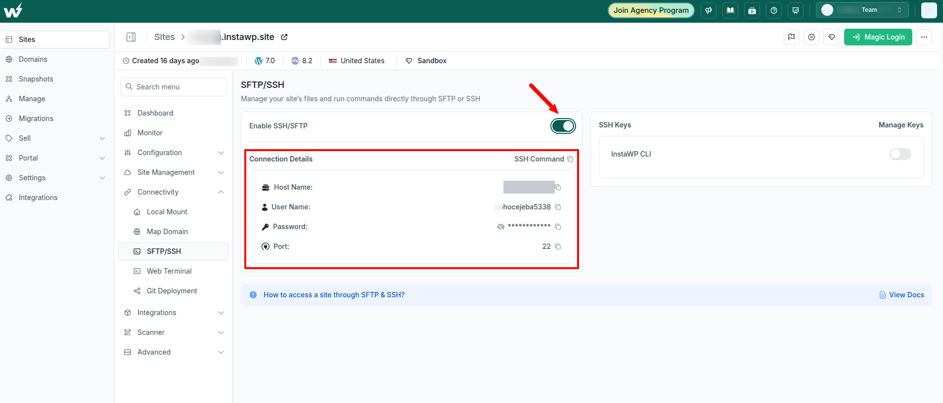This screenshot has height=403, width=943.
Task: Expand the Configuration menu section
Action: click(173, 153)
